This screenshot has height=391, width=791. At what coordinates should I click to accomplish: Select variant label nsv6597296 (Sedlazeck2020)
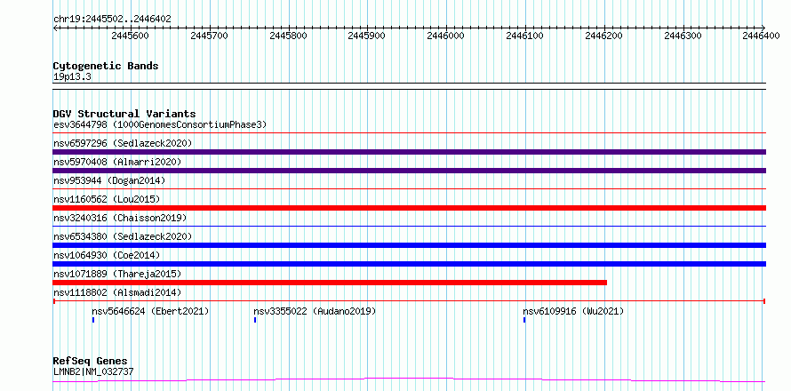point(123,143)
